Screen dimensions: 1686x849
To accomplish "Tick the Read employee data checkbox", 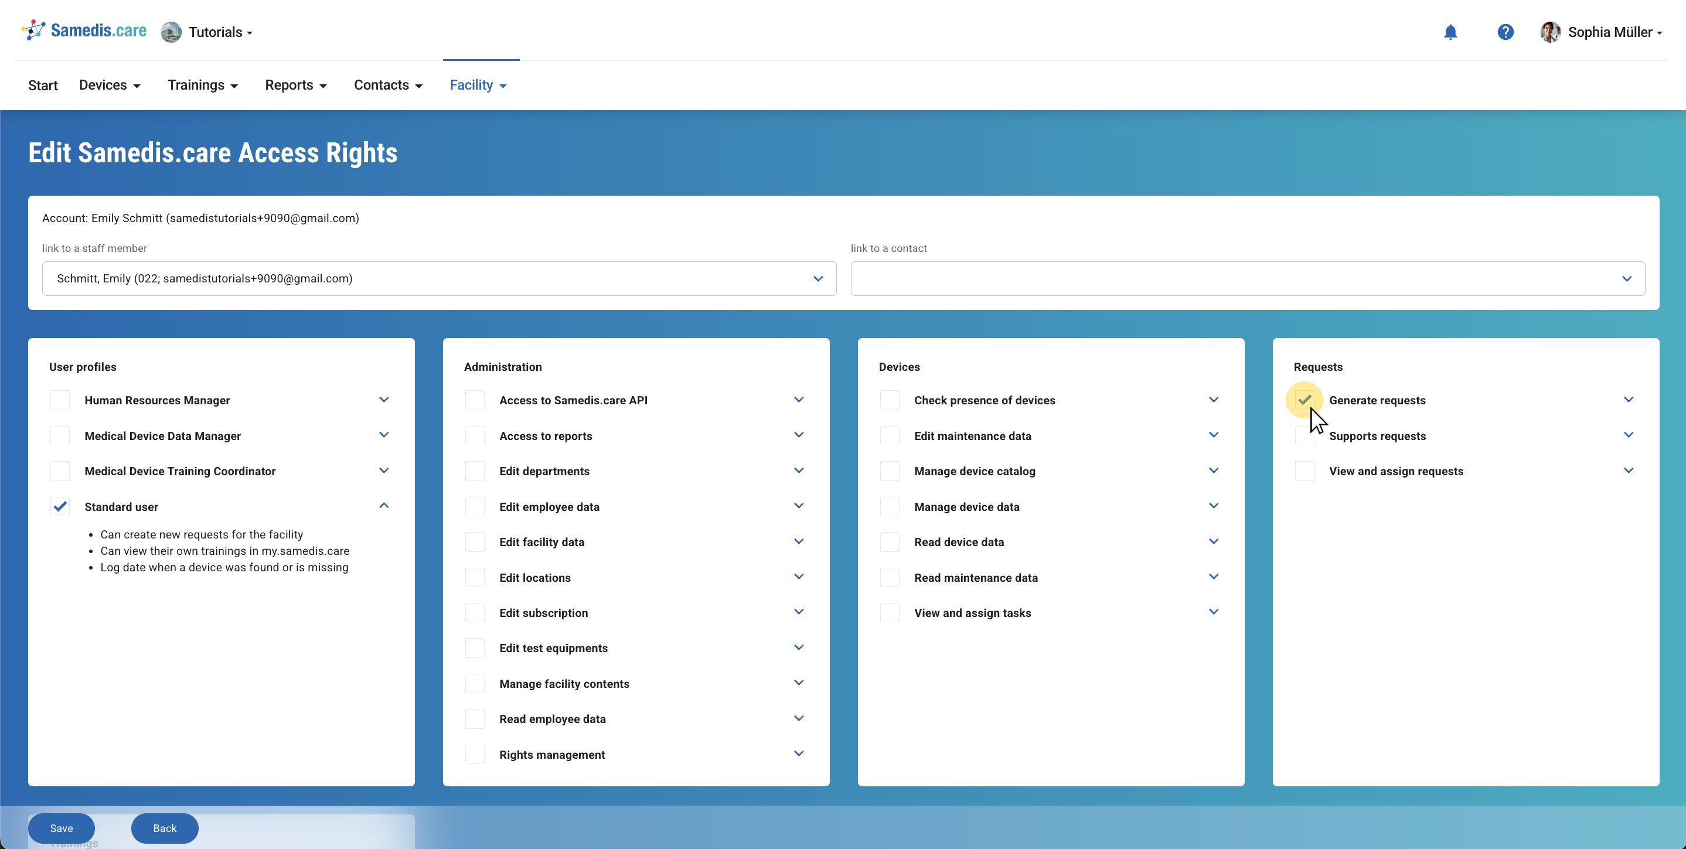I will pyautogui.click(x=475, y=719).
